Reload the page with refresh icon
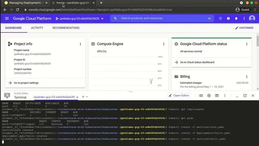The image size is (259, 146). tap(17, 10)
